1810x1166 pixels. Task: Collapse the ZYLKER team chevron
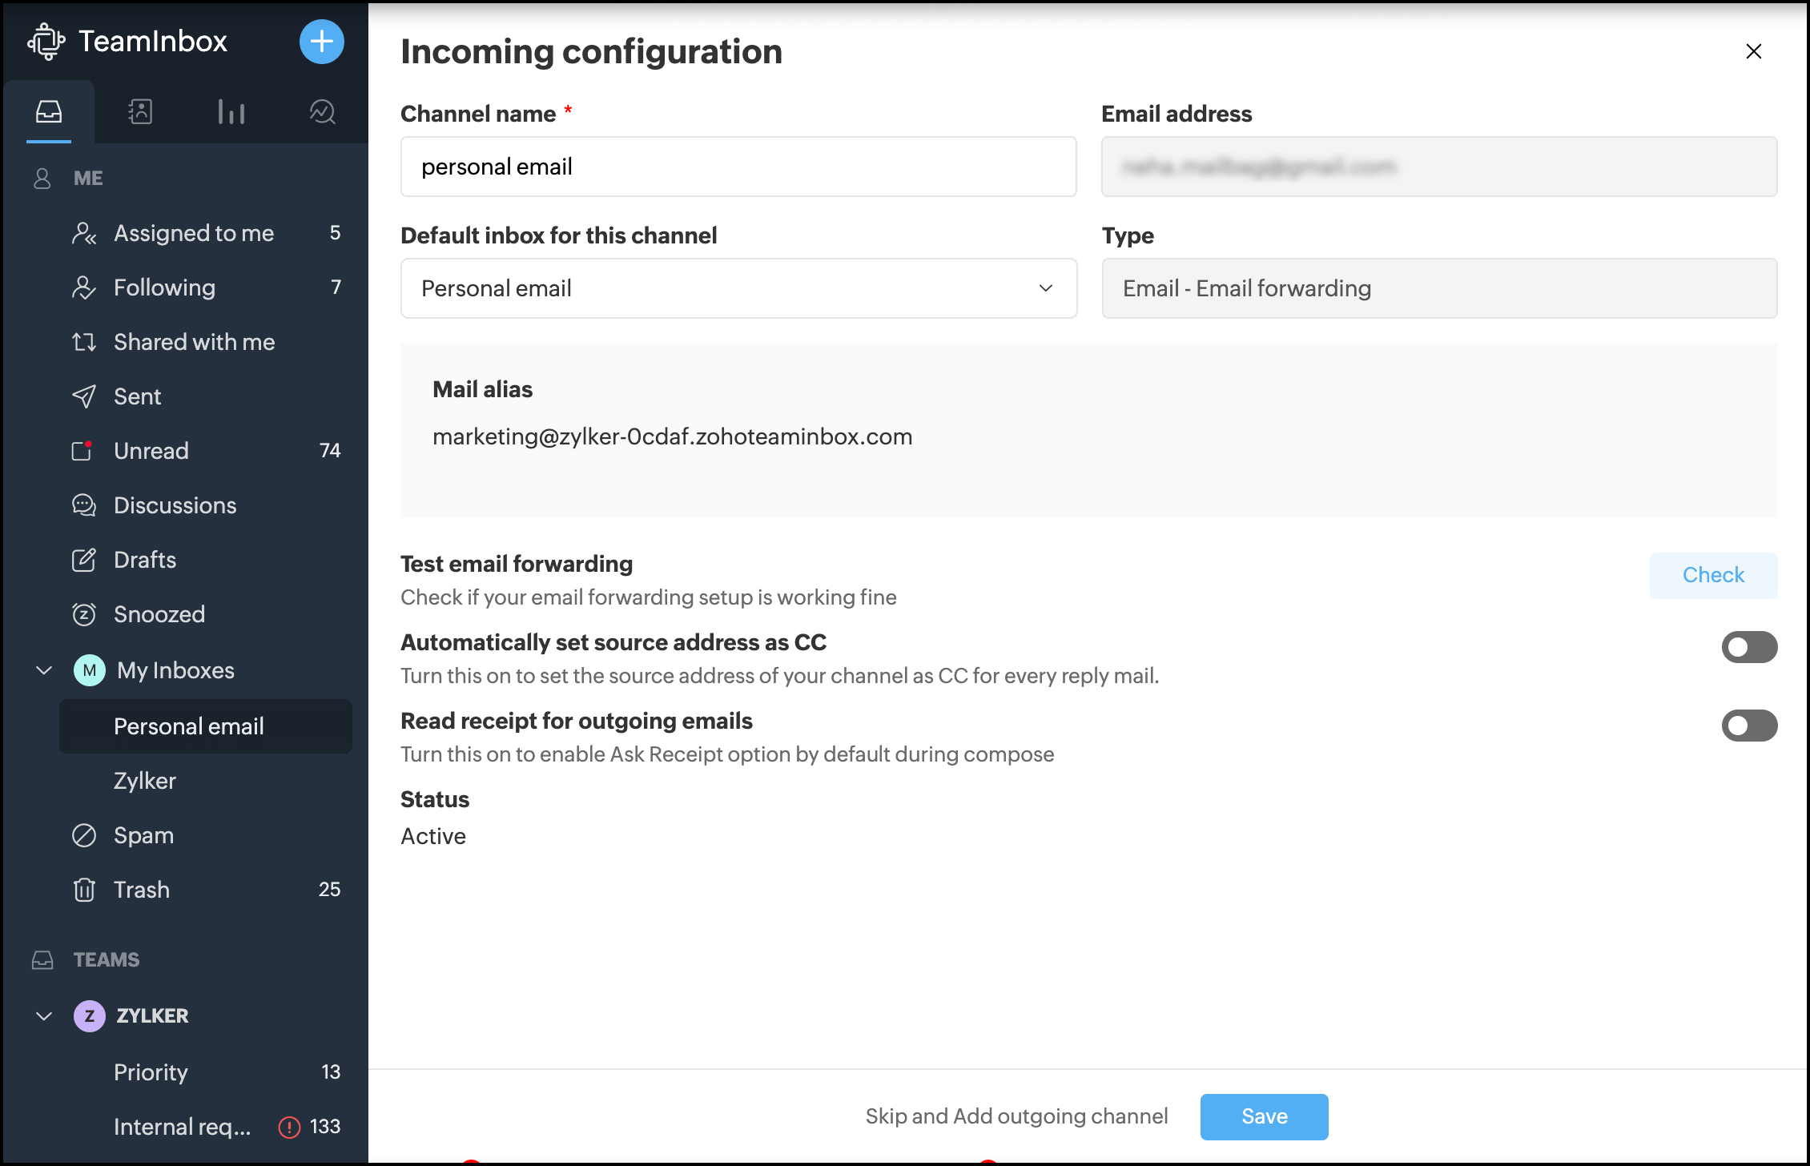pos(44,1016)
